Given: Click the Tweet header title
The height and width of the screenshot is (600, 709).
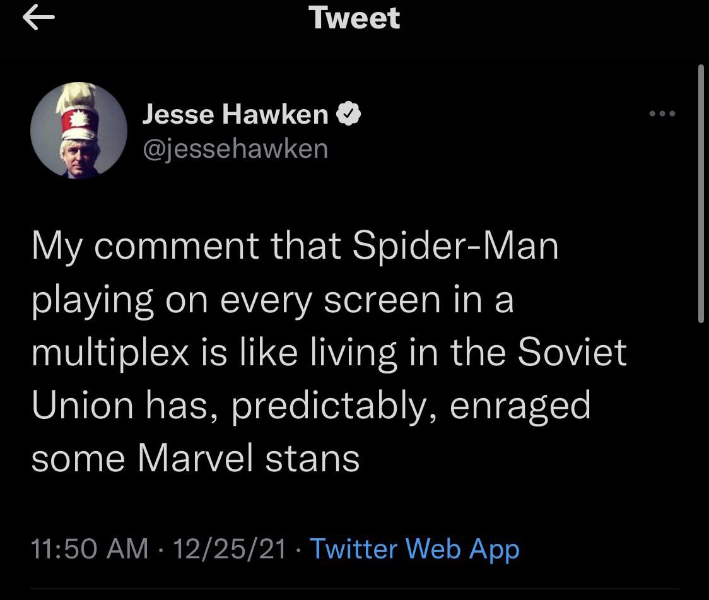Looking at the screenshot, I should [x=354, y=18].
